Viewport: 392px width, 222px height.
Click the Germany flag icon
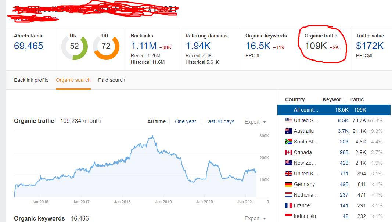[288, 184]
